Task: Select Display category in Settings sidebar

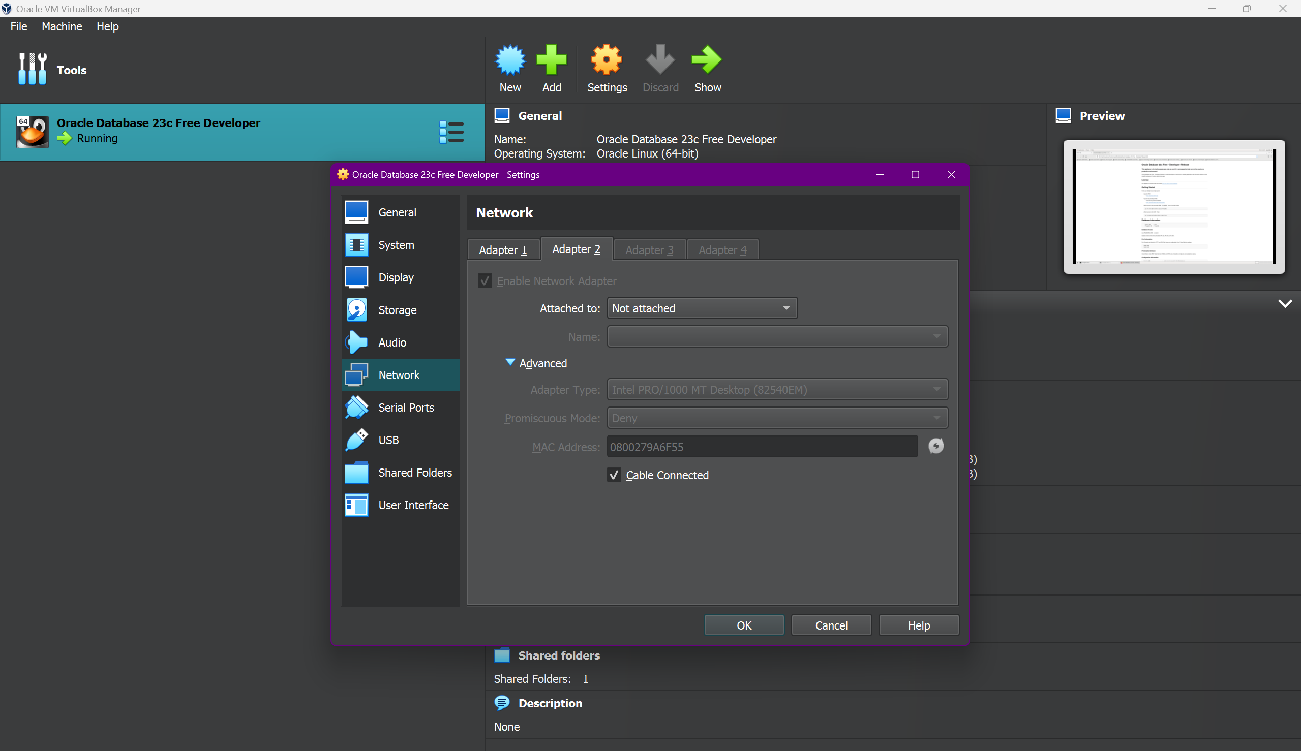Action: (400, 277)
